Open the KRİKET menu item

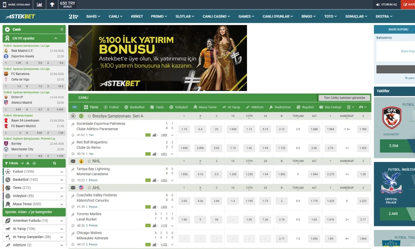click(137, 16)
